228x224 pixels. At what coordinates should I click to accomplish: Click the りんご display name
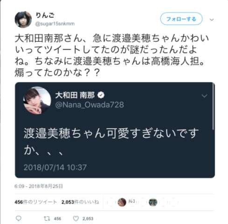tap(45, 15)
